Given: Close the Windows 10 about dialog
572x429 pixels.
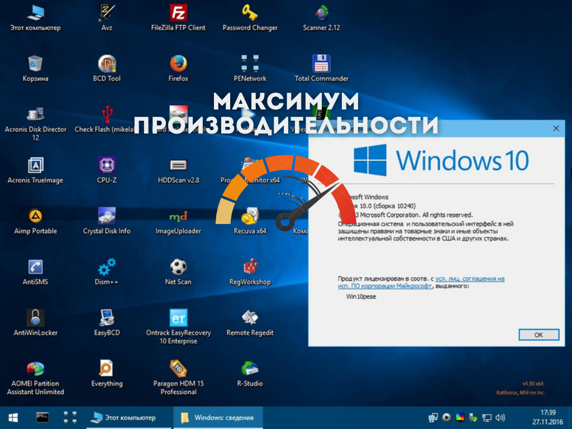Looking at the screenshot, I should click(x=556, y=128).
